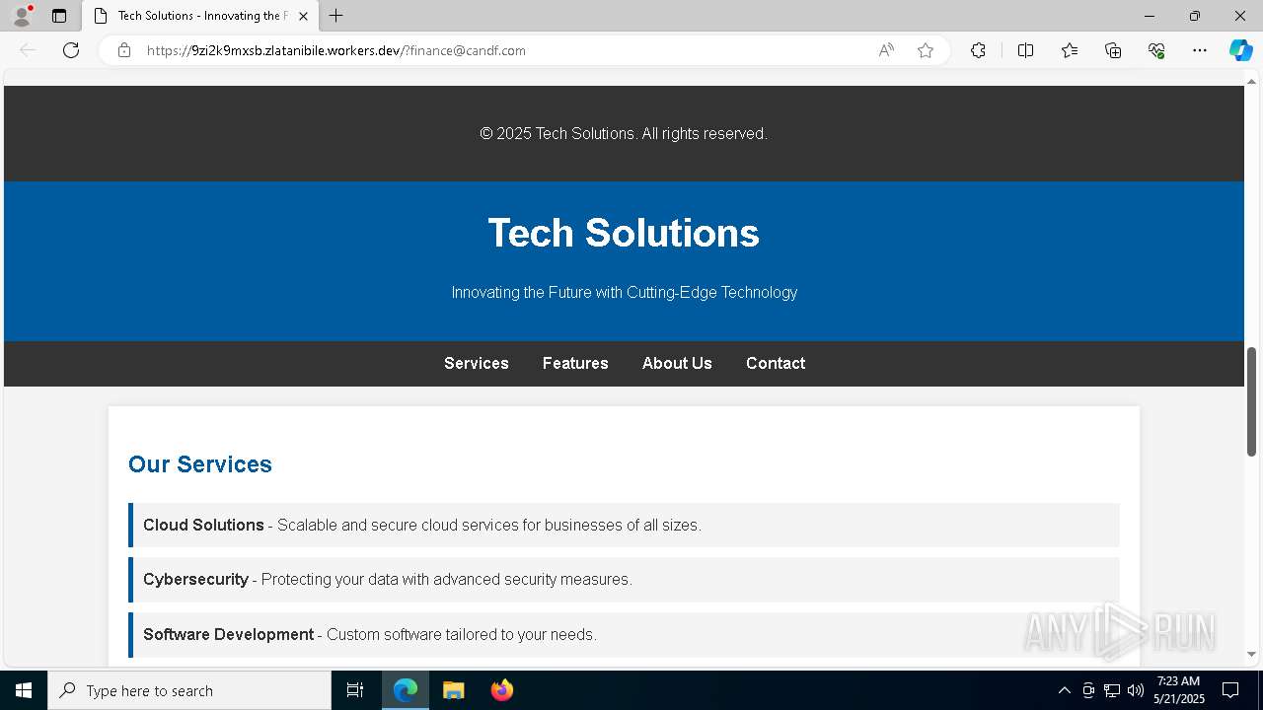Open the tab actions menu icon

click(59, 16)
